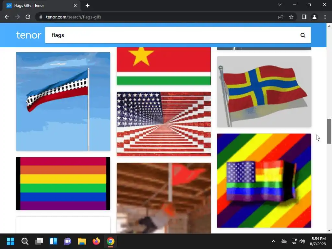332x249 pixels.
Task: Select the tenor.com address bar URL
Action: pyautogui.click(x=74, y=17)
